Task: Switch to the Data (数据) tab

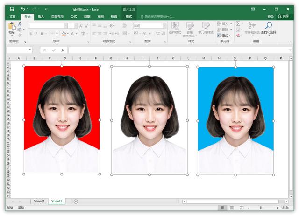Action: coord(87,17)
